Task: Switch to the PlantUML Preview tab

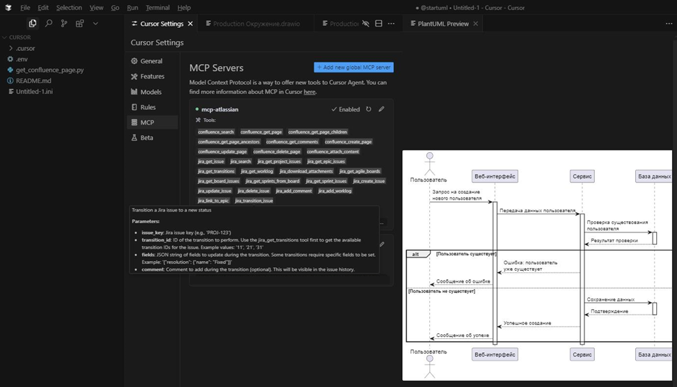Action: pos(443,23)
